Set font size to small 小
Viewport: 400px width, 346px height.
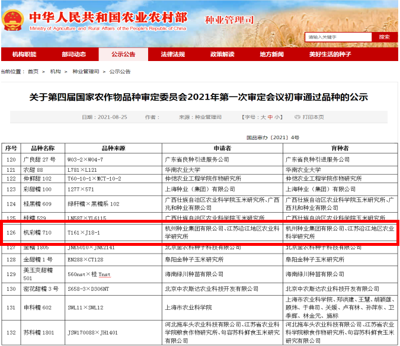click(x=277, y=117)
